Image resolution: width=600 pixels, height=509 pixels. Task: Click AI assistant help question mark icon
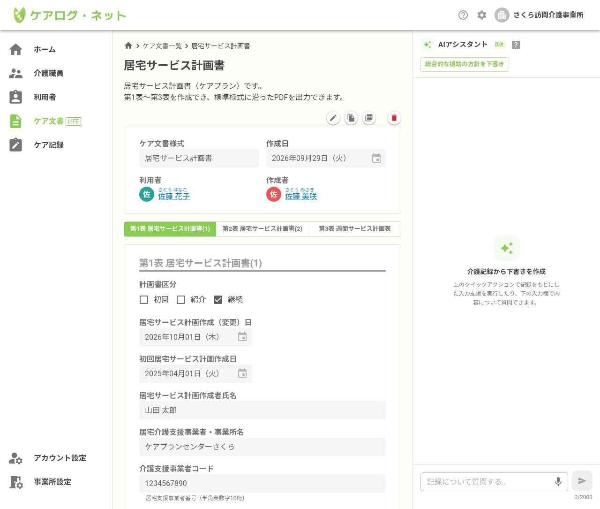[x=516, y=45]
